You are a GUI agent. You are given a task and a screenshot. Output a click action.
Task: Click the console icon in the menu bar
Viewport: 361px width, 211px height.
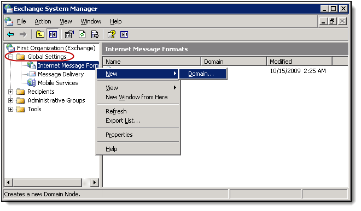pos(9,21)
